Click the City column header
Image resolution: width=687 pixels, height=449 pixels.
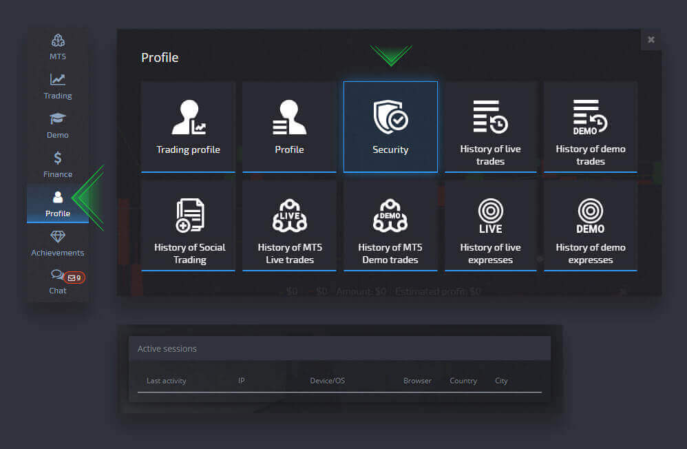[501, 381]
